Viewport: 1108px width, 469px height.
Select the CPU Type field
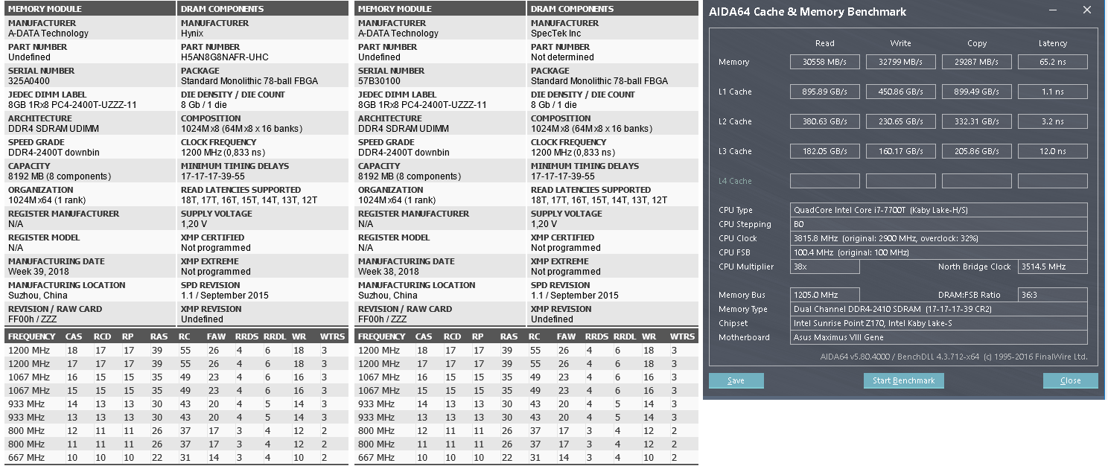coord(938,210)
